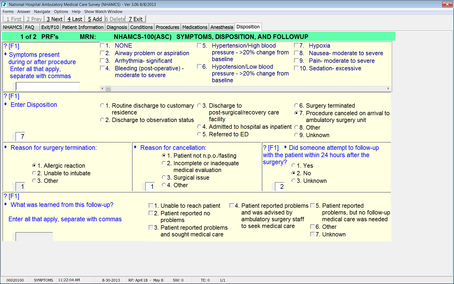Choose Admitted to hospital as inpatient
This screenshot has height=284, width=454.
point(199,127)
